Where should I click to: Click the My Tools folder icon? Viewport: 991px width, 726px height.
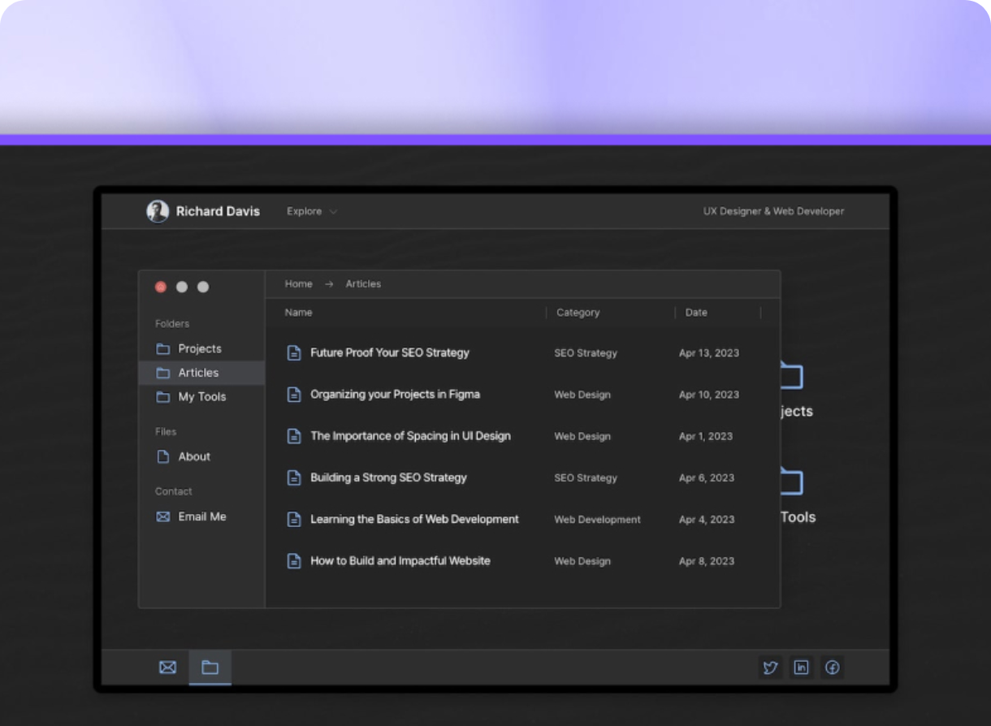163,397
